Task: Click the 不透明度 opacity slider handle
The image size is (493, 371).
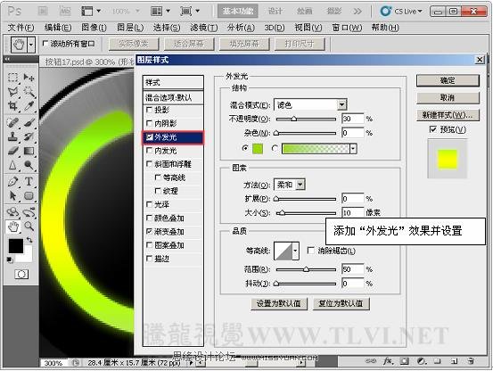Action: [x=293, y=119]
